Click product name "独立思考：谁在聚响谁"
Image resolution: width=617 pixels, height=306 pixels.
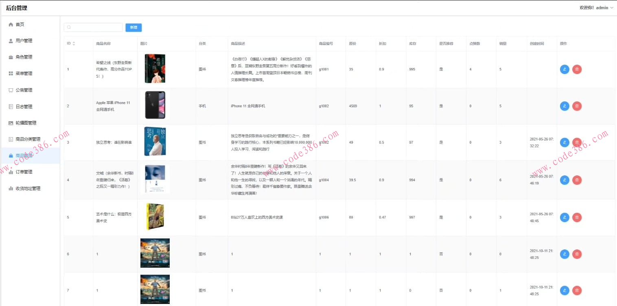(x=114, y=142)
